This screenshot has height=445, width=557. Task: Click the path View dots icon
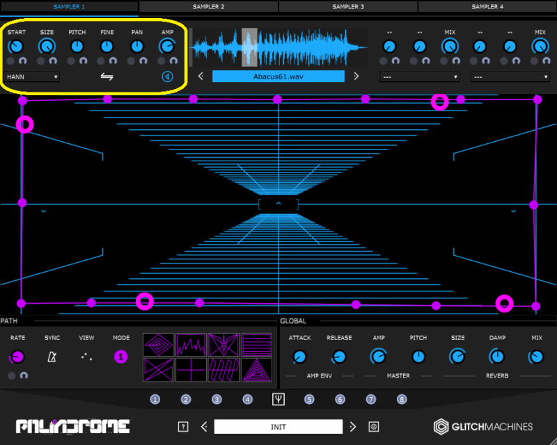[x=86, y=357]
